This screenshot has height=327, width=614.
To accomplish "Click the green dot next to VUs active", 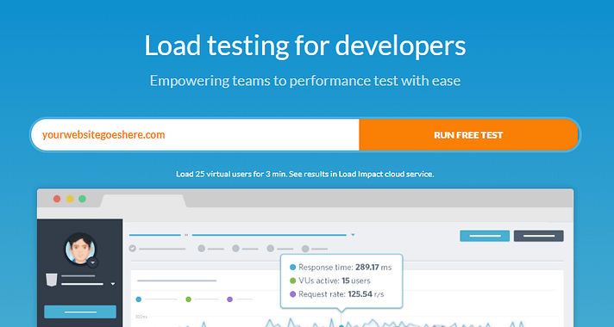I will [292, 281].
